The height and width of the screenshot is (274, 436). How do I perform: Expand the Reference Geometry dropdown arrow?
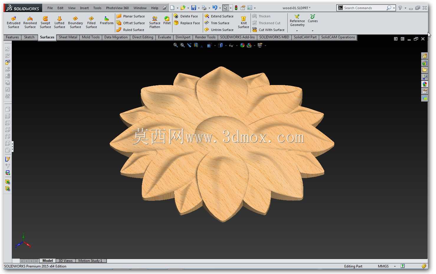297,31
